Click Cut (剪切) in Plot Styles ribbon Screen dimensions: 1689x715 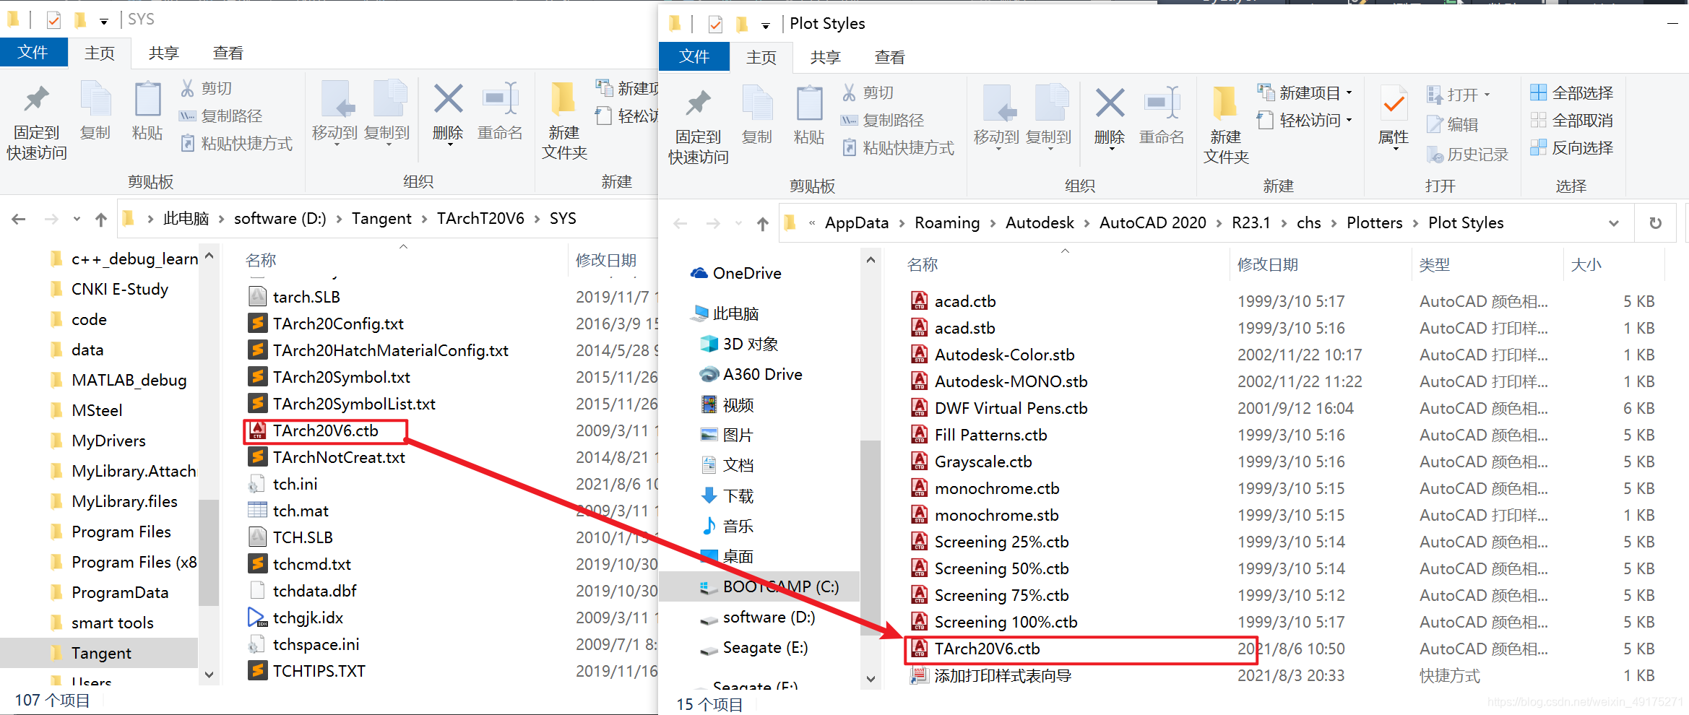click(868, 92)
